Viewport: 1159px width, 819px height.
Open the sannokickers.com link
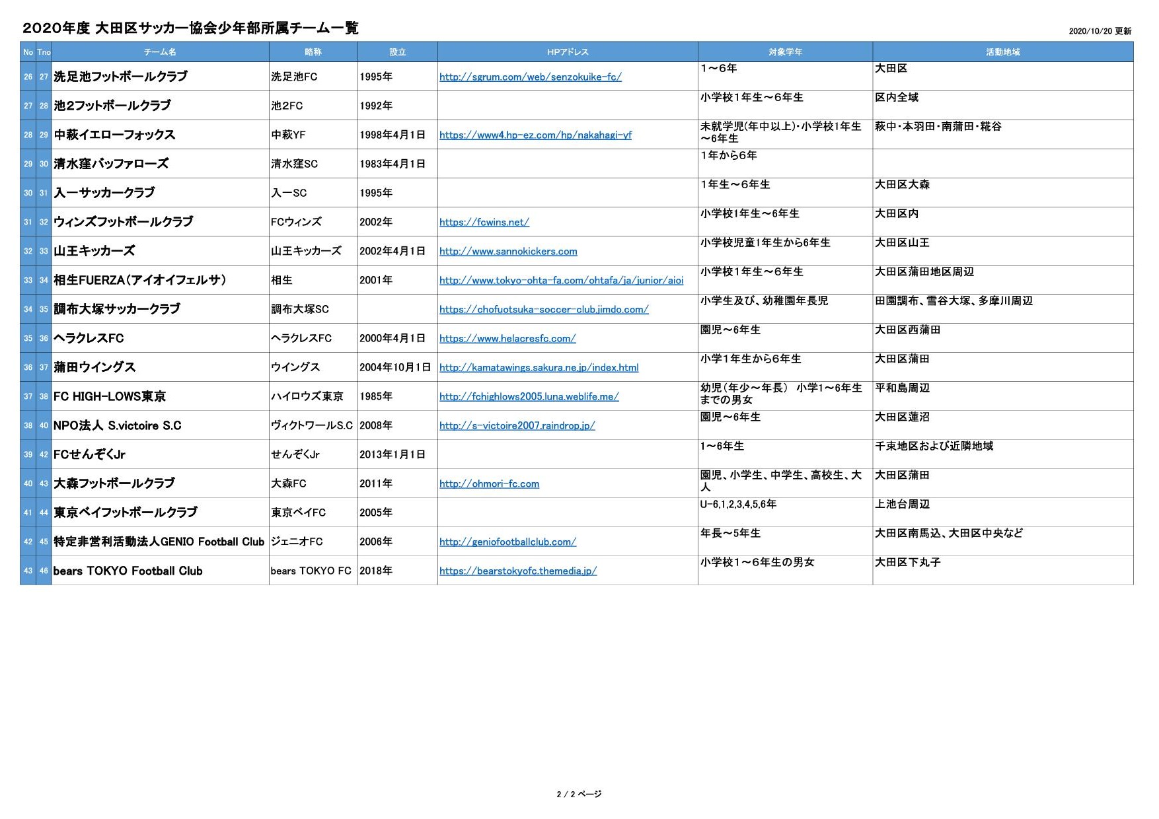(x=507, y=252)
